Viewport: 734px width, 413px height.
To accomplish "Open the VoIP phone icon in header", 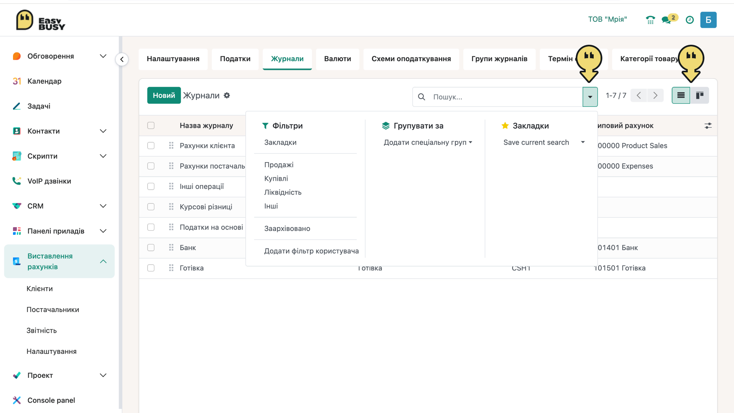I will tap(650, 20).
